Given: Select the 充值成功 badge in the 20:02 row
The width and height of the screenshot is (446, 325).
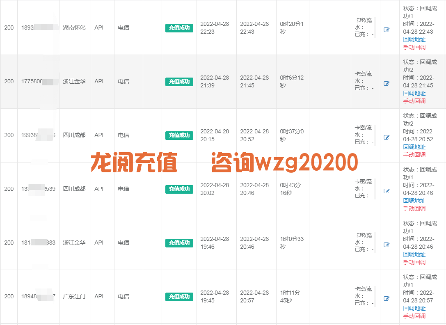Looking at the screenshot, I should (179, 189).
